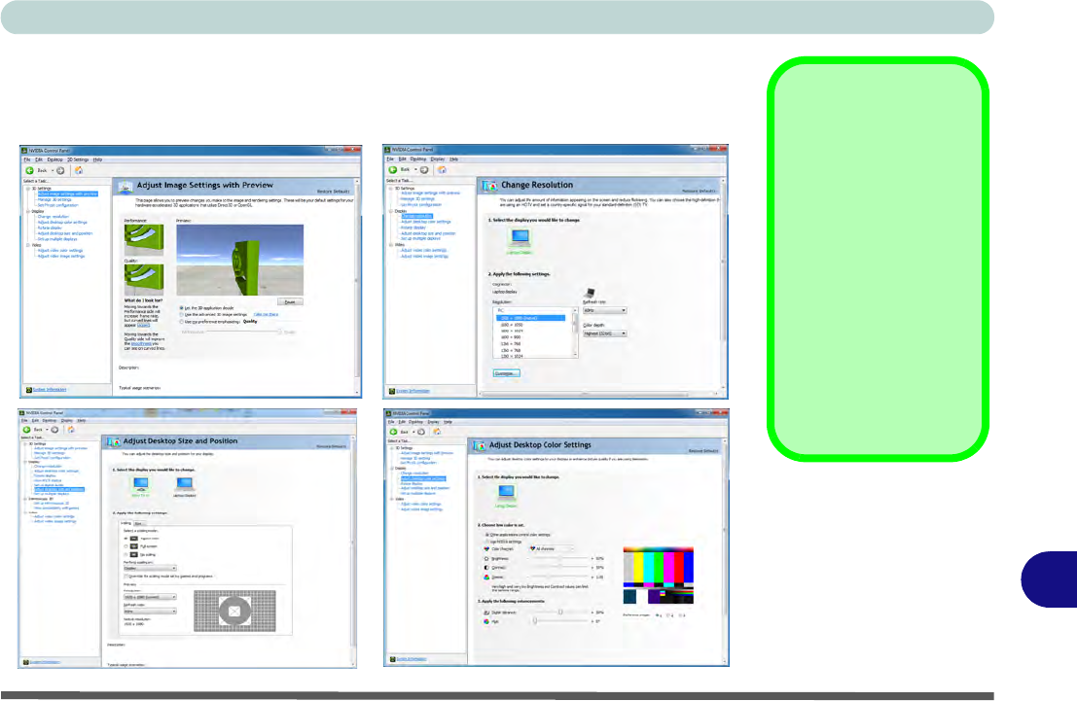The image size is (1077, 701).
Task: Click the Digital vibrance slider in Desktop Color Settings
Action: 560,613
